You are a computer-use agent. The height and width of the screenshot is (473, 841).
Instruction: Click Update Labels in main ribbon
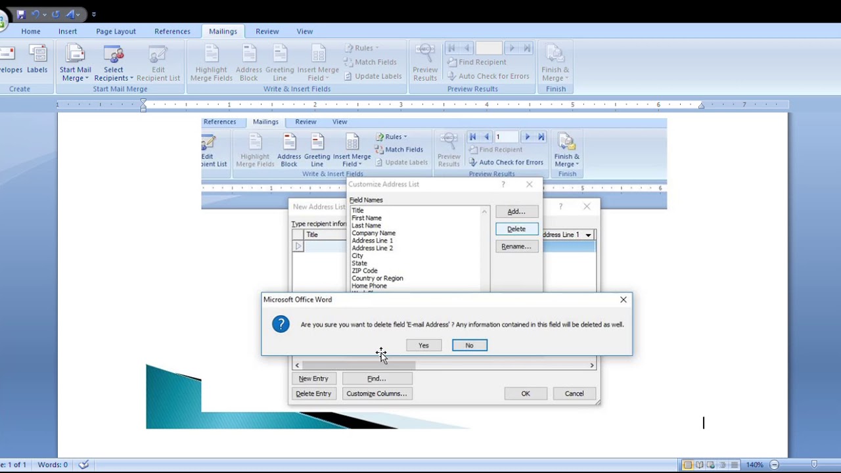373,76
